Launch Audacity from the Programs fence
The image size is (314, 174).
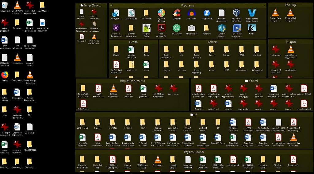pos(191,13)
